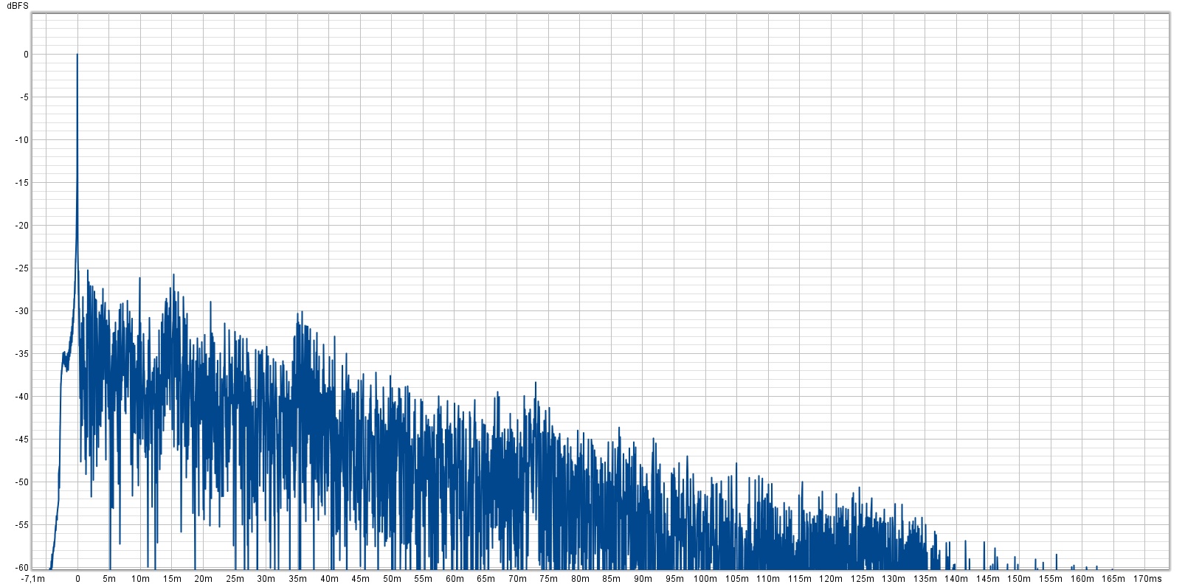Click the 0 label on the time axis
Screen dimensions: 1185x587
click(77, 579)
